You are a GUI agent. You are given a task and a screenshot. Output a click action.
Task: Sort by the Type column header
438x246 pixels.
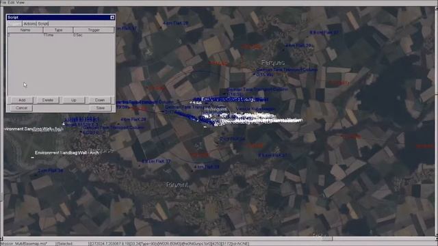pyautogui.click(x=58, y=30)
